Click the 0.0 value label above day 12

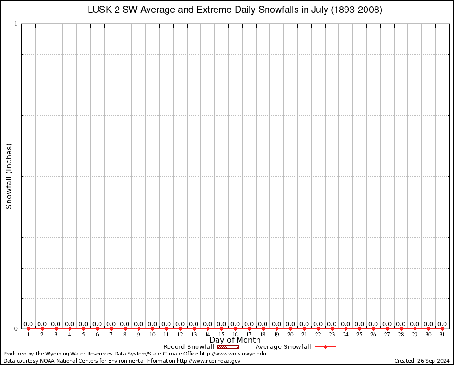click(180, 324)
